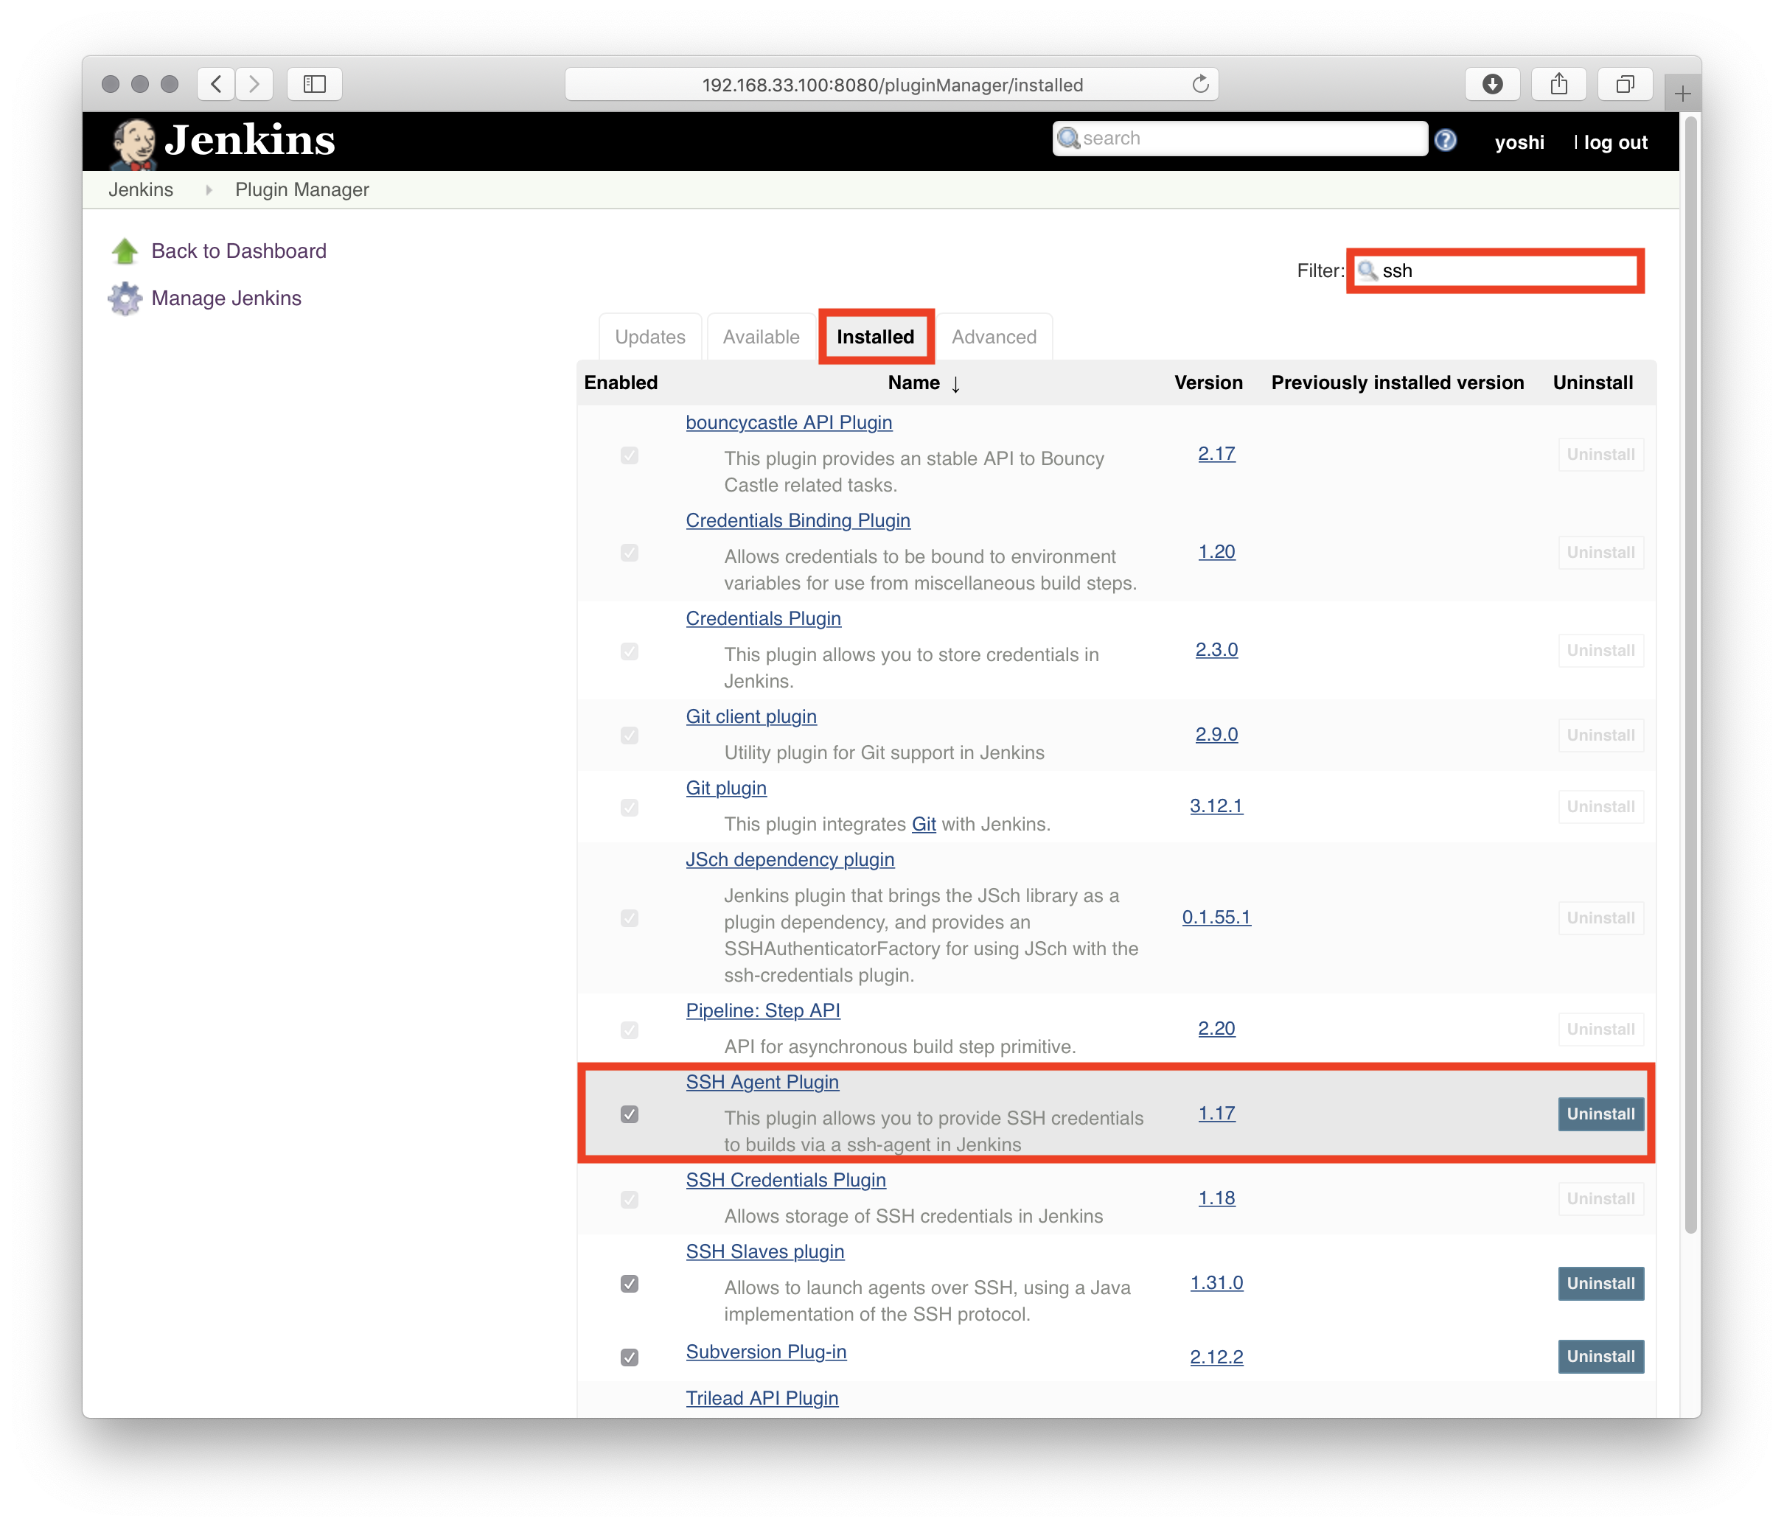This screenshot has width=1784, height=1527.
Task: Show Safari downloads
Action: tap(1492, 84)
